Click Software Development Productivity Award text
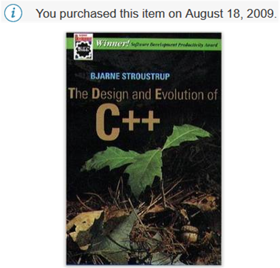This screenshot has width=280, height=268. pos(174,44)
